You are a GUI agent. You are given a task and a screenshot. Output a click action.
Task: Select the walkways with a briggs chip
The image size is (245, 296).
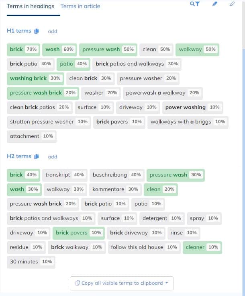188,122
